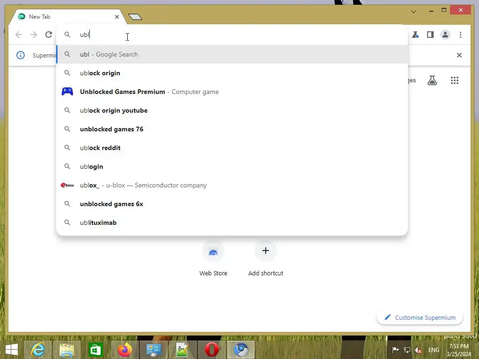
Task: Choose 'unblocked games 76' suggestion
Action: (232, 129)
